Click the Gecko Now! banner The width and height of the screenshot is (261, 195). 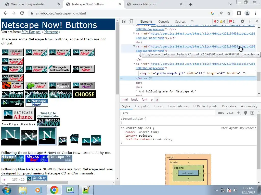pyautogui.click(x=37, y=158)
